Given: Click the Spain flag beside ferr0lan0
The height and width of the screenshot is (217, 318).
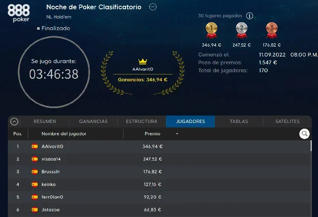Looking at the screenshot, I should tap(35, 197).
